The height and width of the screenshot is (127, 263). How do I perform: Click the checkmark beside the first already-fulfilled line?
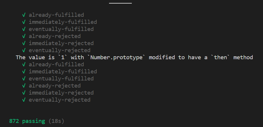[24, 15]
